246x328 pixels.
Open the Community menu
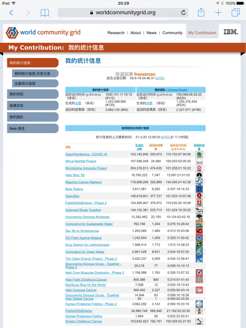click(x=172, y=33)
